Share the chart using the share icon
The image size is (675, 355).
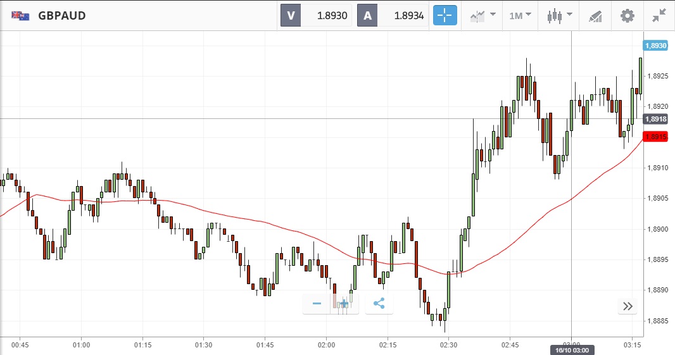[x=379, y=304]
